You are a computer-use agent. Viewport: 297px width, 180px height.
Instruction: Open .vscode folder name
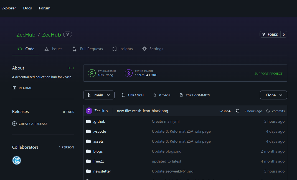pyautogui.click(x=100, y=131)
